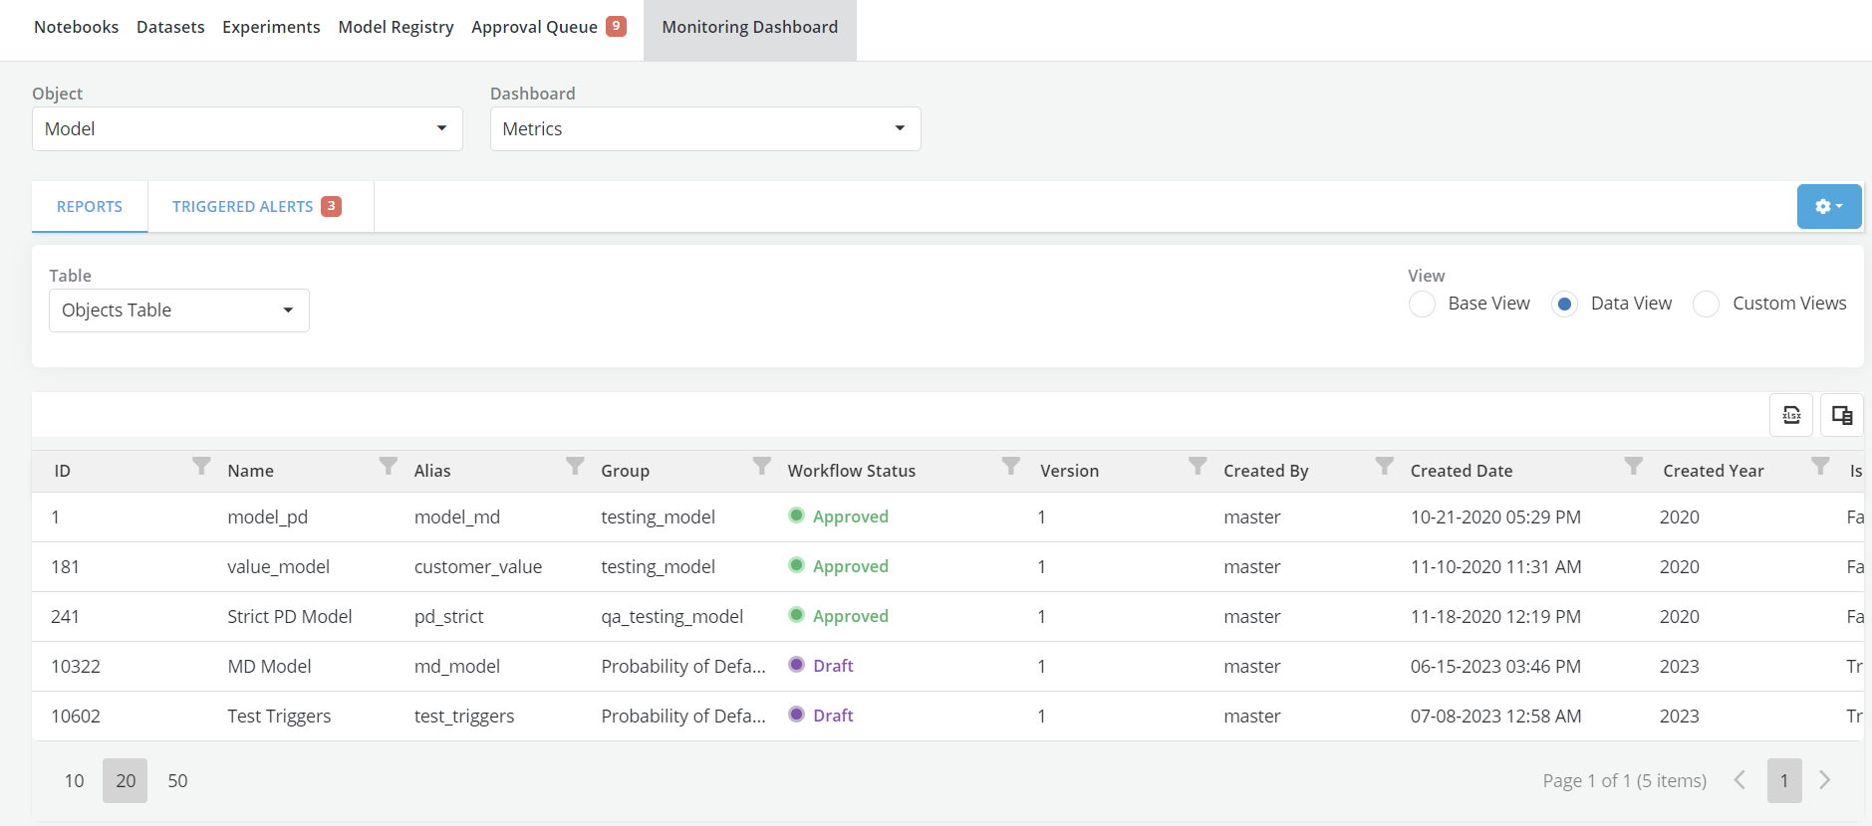1872x826 pixels.
Task: Filter the Workflow Status column
Action: click(1010, 466)
